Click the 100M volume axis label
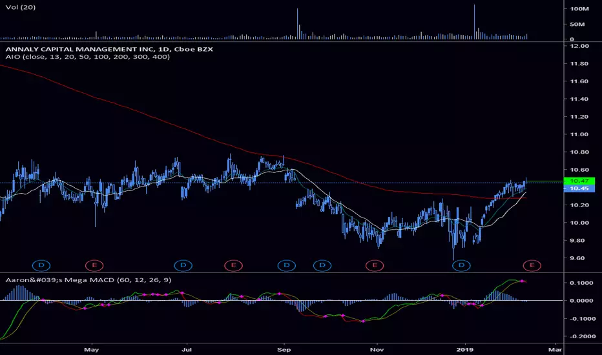This screenshot has height=355, width=602. [x=579, y=8]
